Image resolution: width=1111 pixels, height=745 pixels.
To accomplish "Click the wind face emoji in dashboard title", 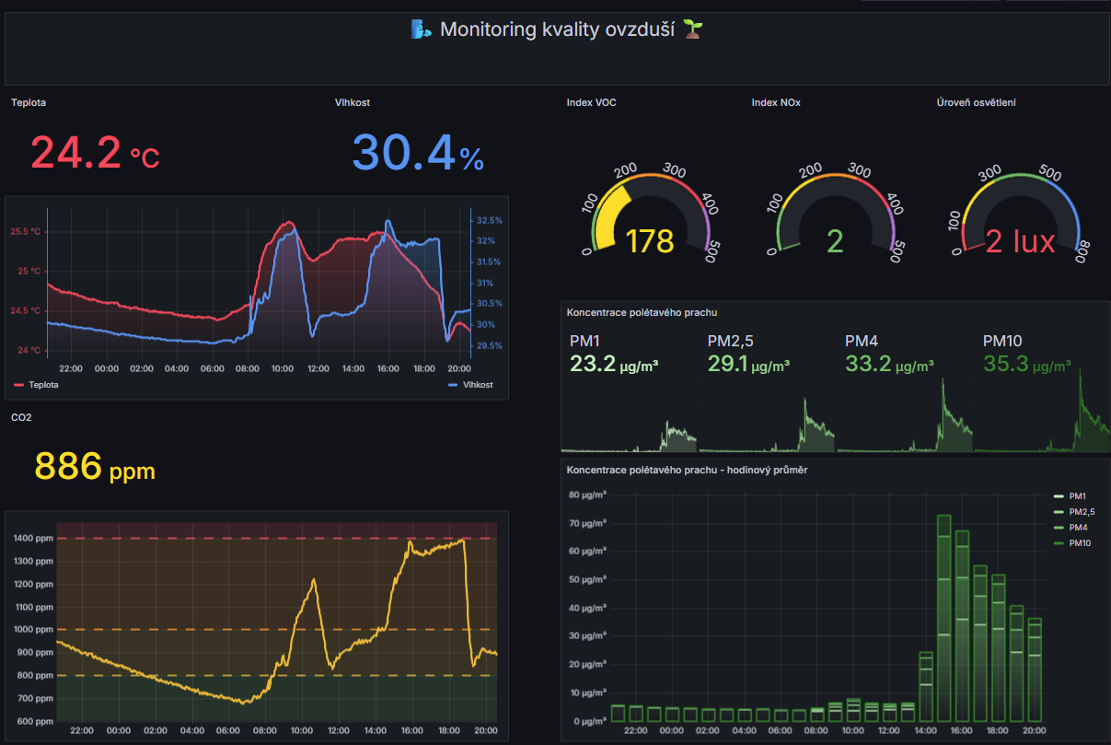I will coord(422,29).
